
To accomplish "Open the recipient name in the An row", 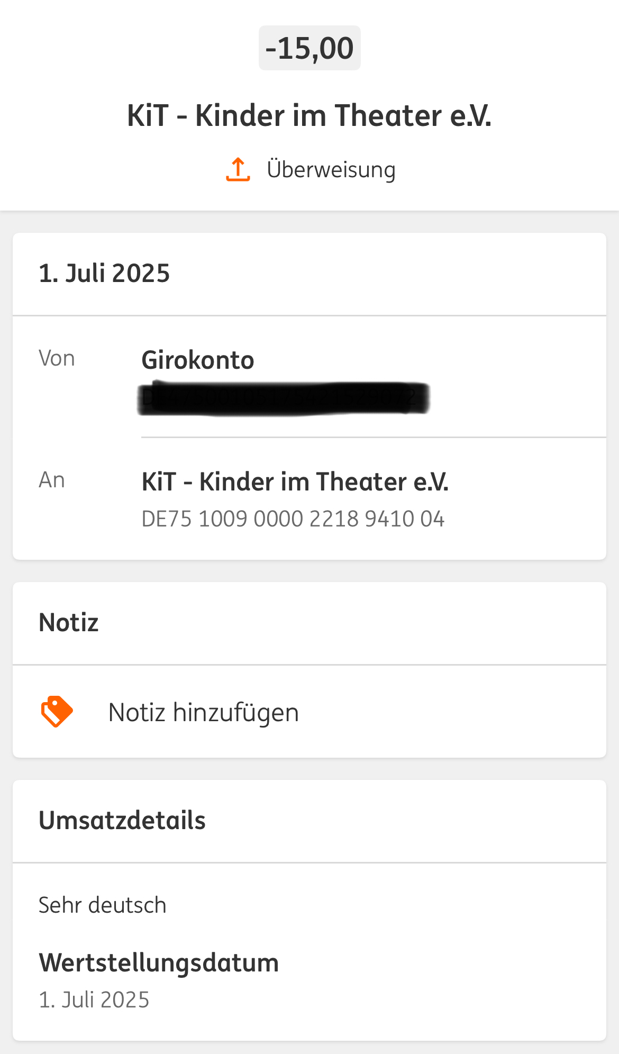I will [295, 482].
